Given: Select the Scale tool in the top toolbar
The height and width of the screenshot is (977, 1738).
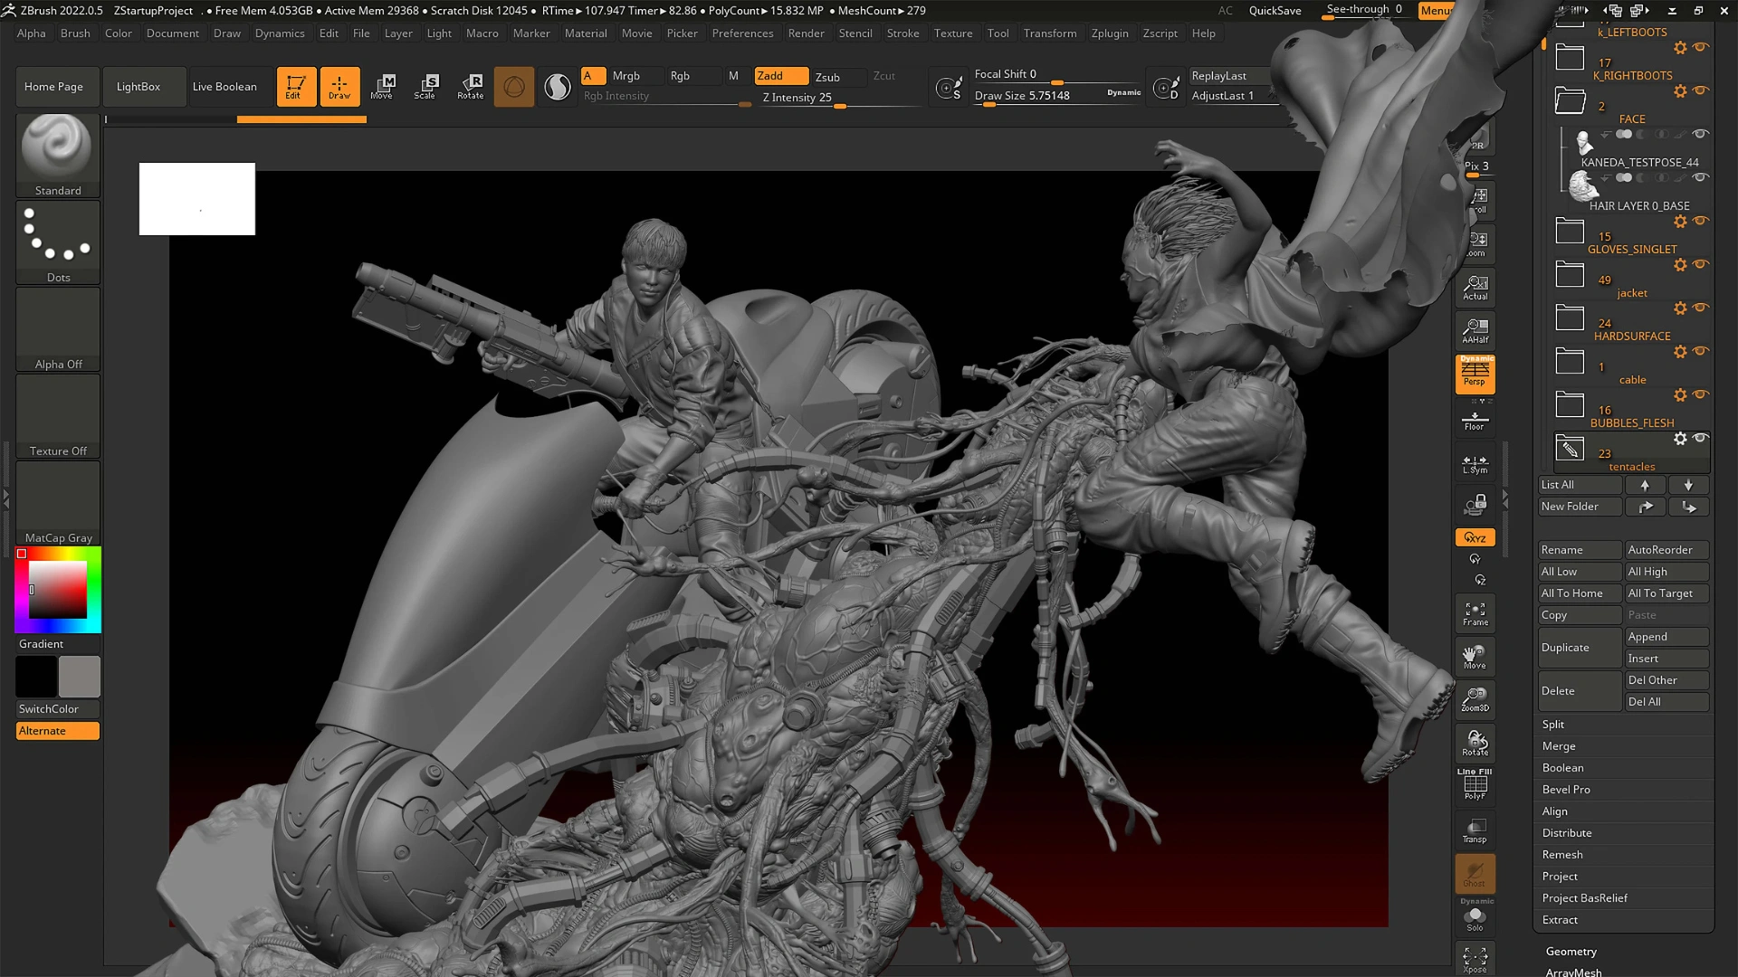Looking at the screenshot, I should point(425,86).
